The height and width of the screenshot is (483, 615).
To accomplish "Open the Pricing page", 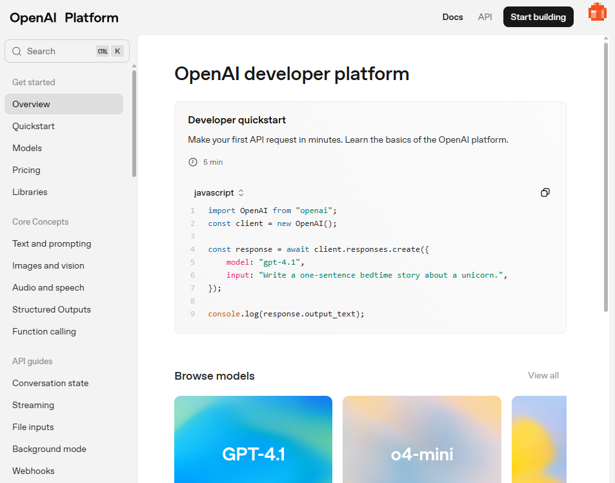I will (x=26, y=170).
